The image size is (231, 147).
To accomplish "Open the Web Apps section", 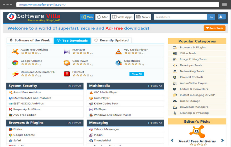I will [122, 17].
